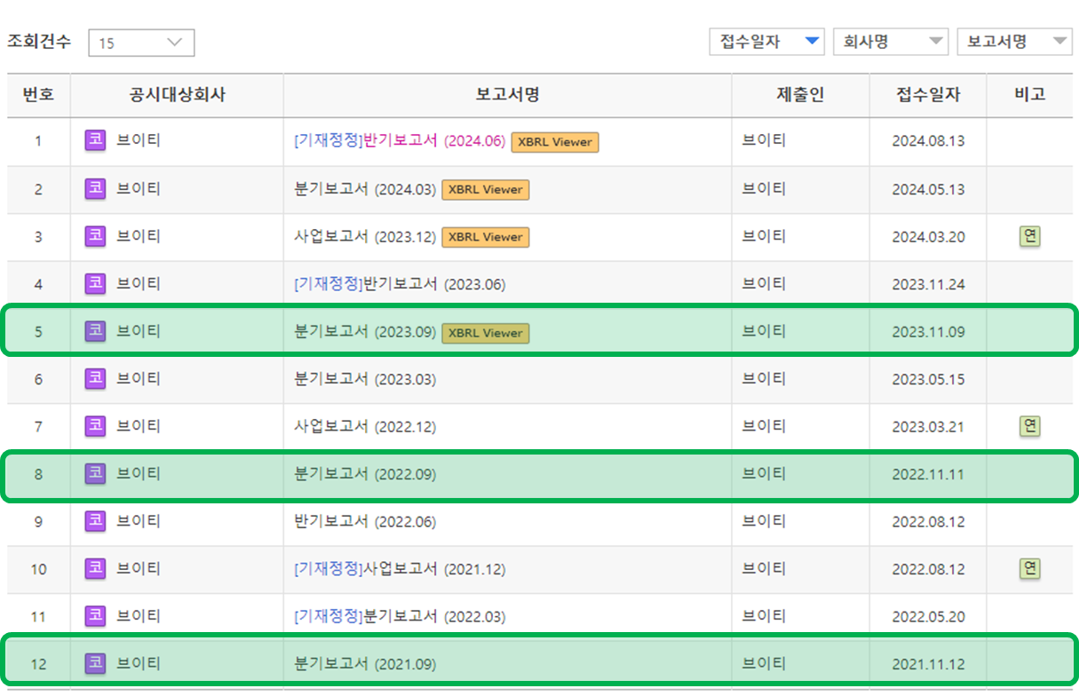Sort by 접수일자 dropdown
This screenshot has width=1079, height=696.
[x=766, y=42]
